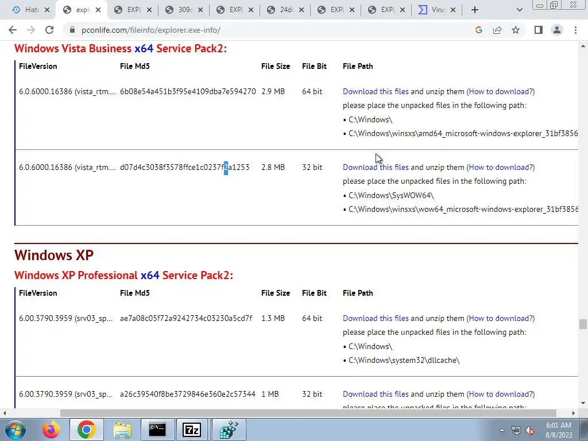
Task: Go back with the browser back arrow
Action: coord(13,30)
